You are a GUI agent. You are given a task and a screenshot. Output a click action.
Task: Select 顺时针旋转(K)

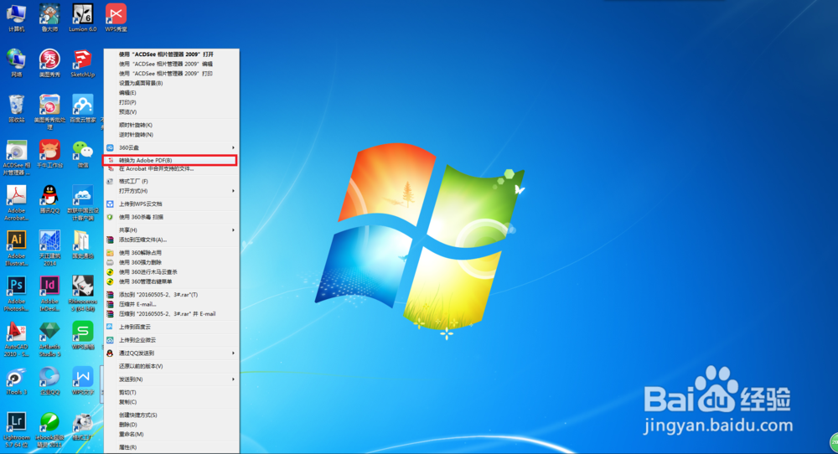(171, 125)
